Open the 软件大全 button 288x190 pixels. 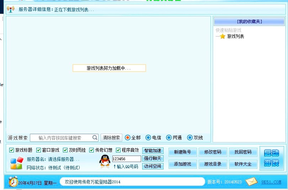[243, 164]
